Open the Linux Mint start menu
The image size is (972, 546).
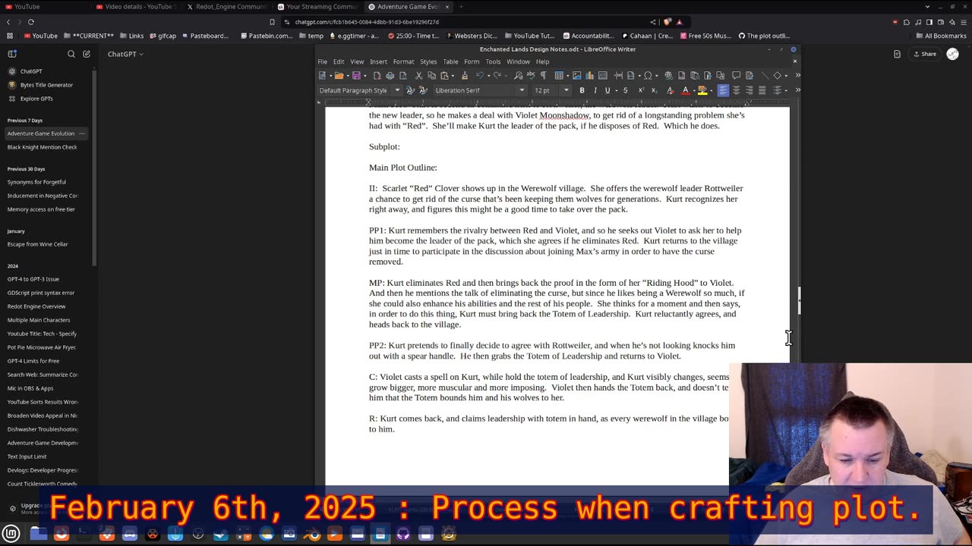coord(11,534)
